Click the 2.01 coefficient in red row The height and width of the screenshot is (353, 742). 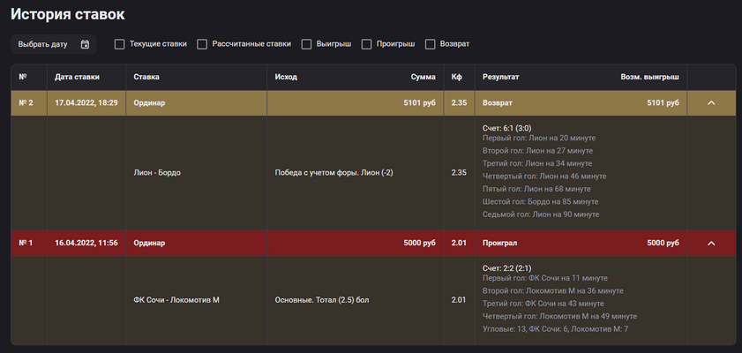click(x=459, y=243)
